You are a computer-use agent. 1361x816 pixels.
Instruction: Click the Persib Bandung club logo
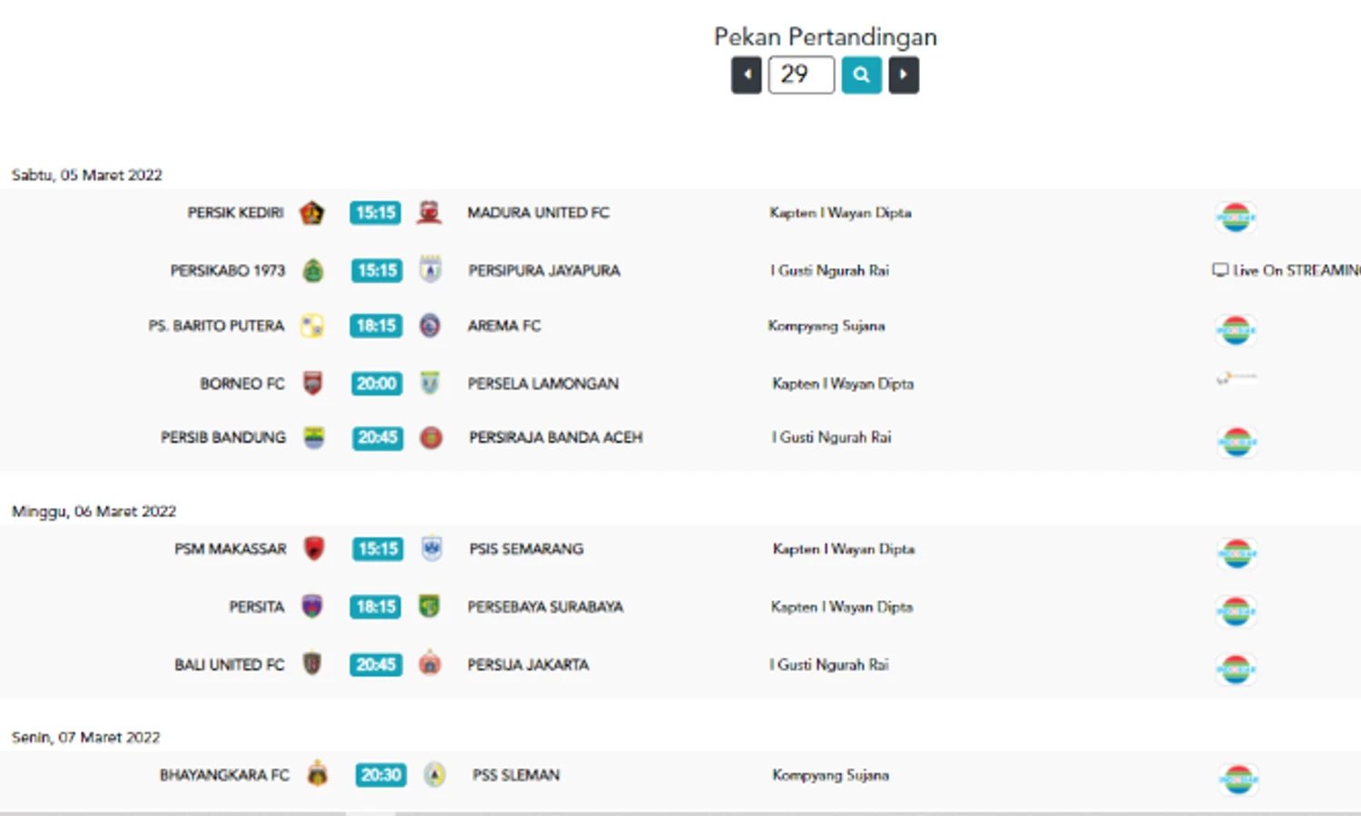[314, 437]
